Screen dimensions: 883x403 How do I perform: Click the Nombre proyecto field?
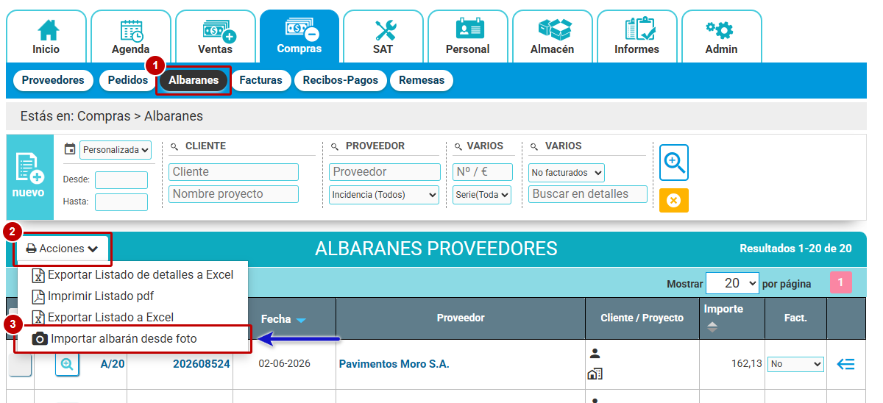click(x=234, y=194)
